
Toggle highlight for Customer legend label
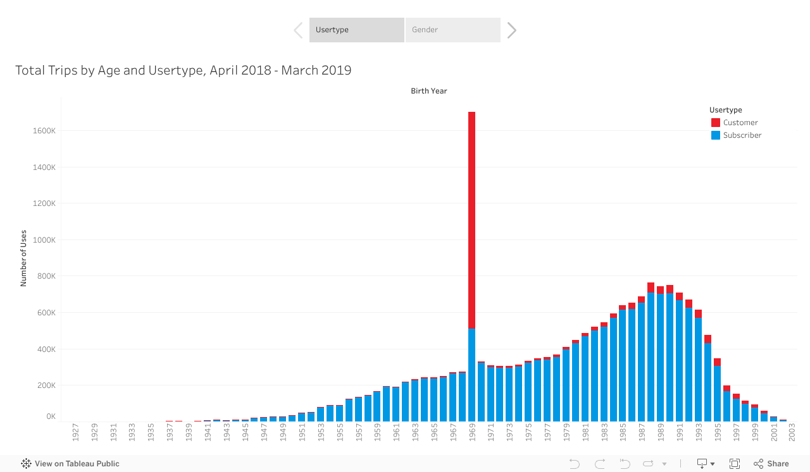coord(740,123)
